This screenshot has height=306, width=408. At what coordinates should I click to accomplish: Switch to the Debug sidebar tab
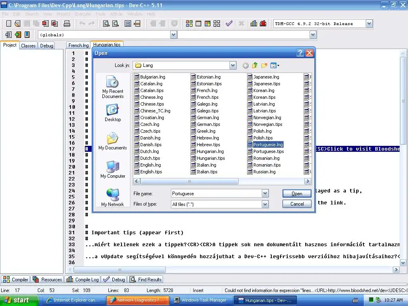pyautogui.click(x=47, y=45)
